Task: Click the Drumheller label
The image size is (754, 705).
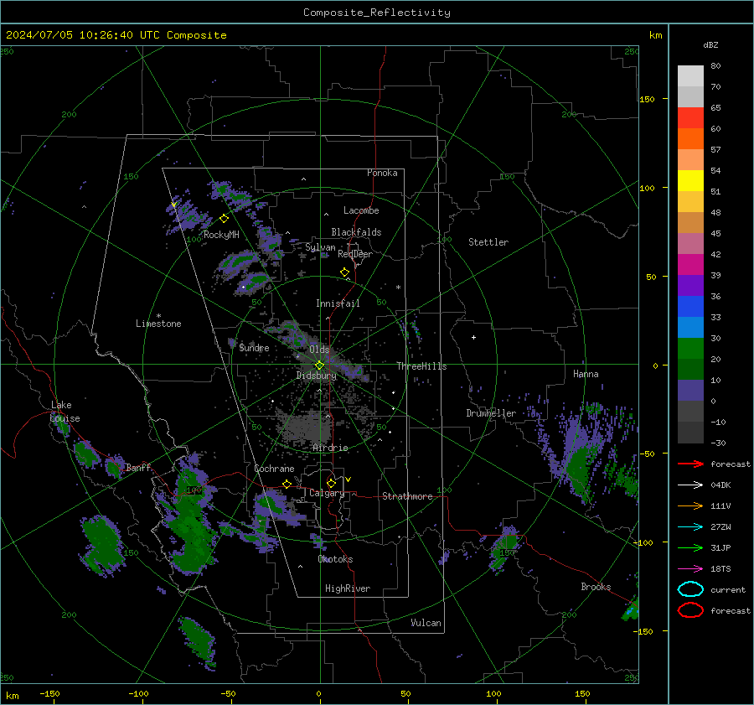Action: (491, 413)
